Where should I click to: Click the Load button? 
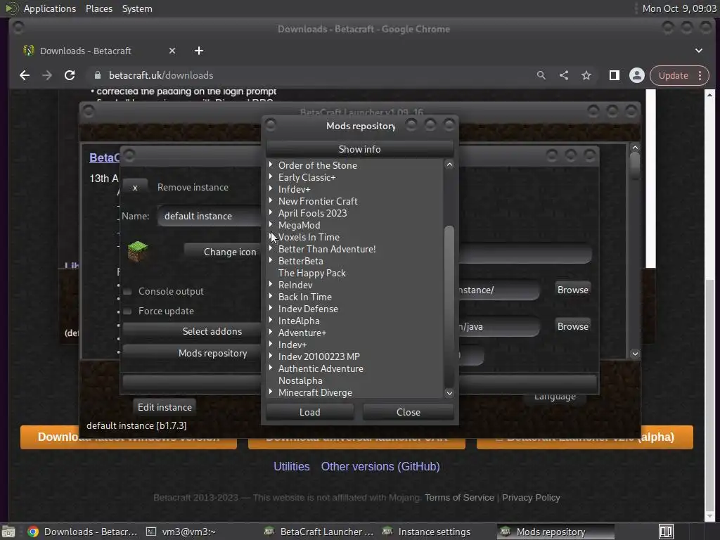310,412
